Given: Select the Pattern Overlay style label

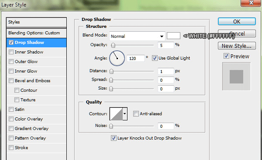Looking at the screenshot, I should coord(30,138).
